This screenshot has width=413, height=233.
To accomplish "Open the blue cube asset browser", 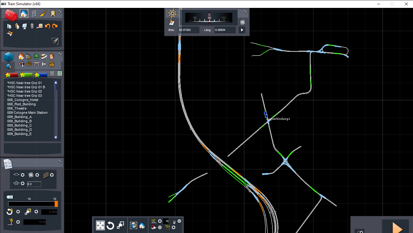I will click(x=9, y=57).
